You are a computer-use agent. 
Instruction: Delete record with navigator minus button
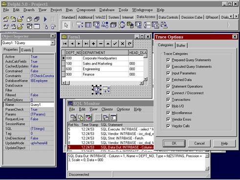pos(101,44)
